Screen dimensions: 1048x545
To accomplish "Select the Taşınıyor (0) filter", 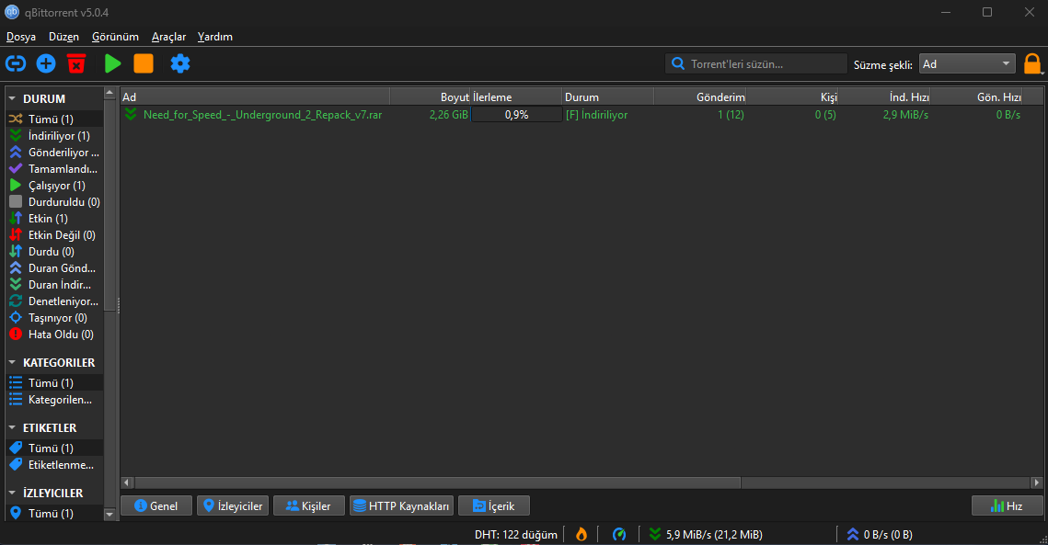I will [x=55, y=318].
